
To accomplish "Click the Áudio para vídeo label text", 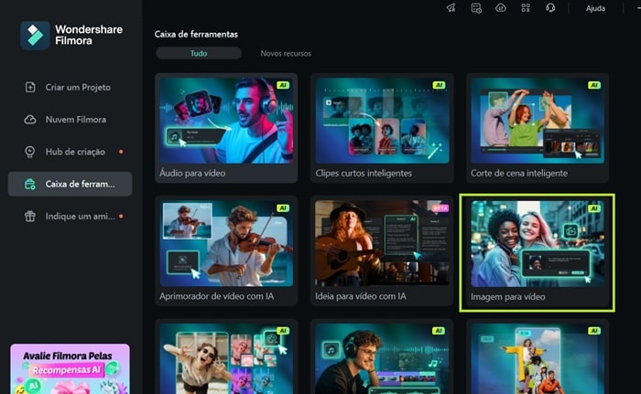I will click(x=192, y=173).
